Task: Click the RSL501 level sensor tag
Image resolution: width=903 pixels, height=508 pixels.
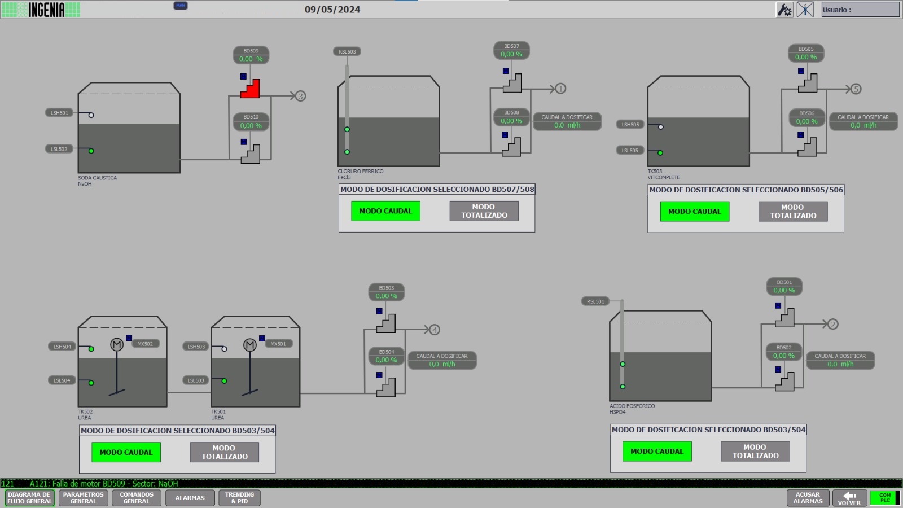Action: coord(595,301)
